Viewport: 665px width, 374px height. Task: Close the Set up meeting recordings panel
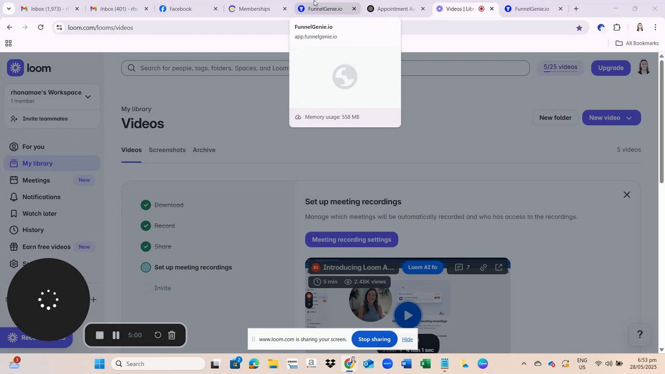pyautogui.click(x=627, y=195)
